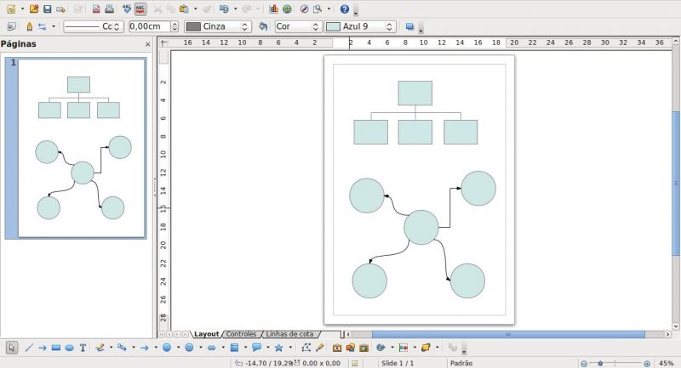The height and width of the screenshot is (368, 681).
Task: Select the Basic Shapes circle tool
Action: pos(167,348)
